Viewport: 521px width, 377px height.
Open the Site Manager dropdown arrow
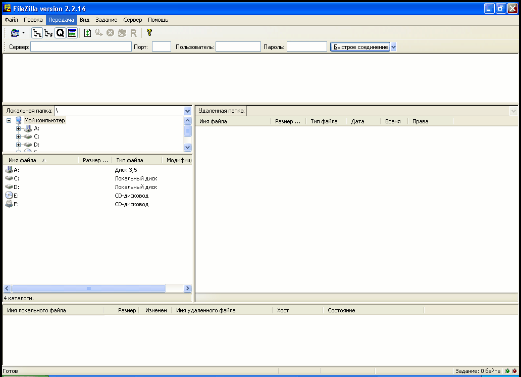pyautogui.click(x=23, y=33)
